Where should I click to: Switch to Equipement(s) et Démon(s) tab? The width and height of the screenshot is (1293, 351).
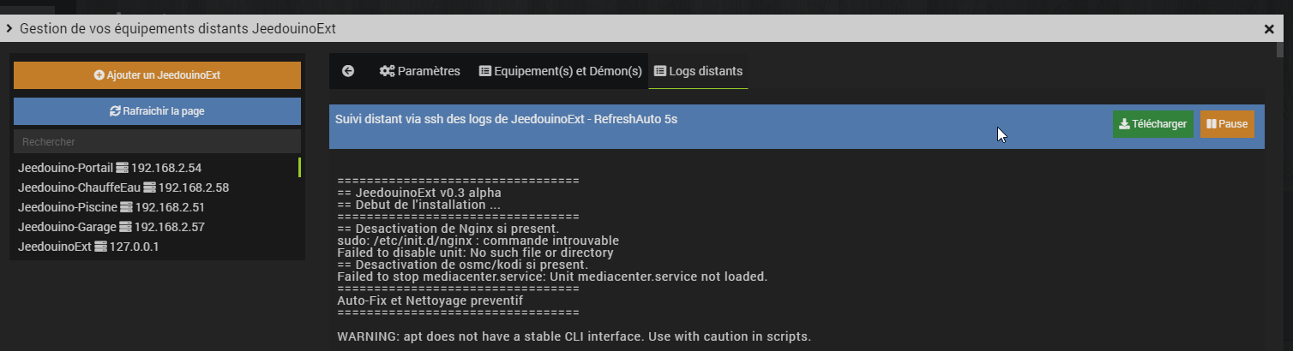pos(560,71)
